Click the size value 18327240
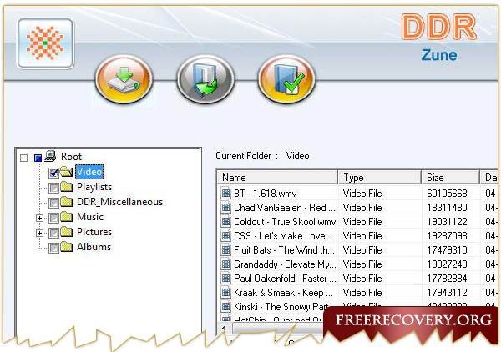The width and height of the screenshot is (501, 352). pyautogui.click(x=447, y=264)
